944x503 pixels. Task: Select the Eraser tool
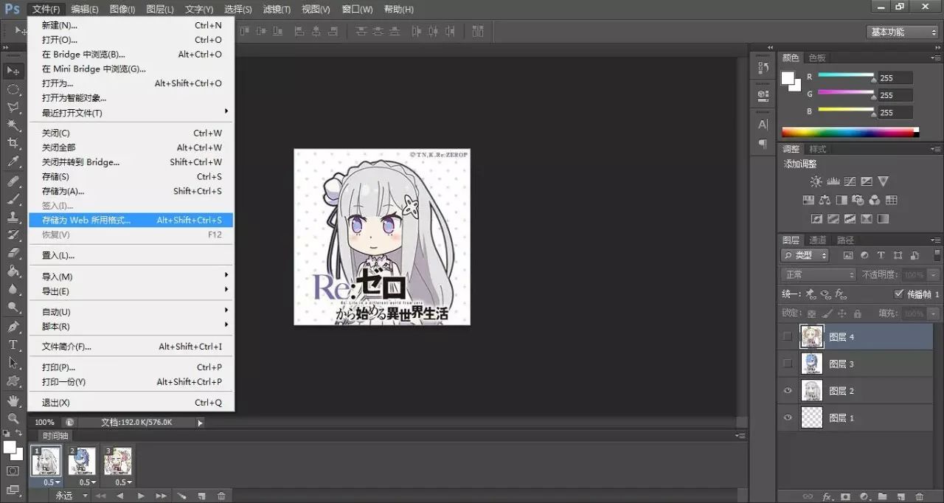[13, 253]
